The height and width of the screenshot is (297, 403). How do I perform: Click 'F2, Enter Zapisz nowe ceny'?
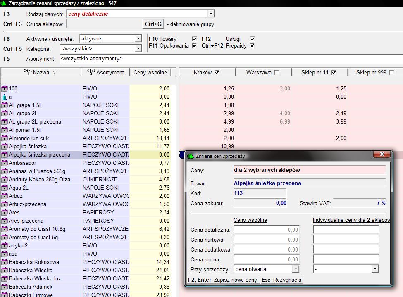(x=222, y=280)
